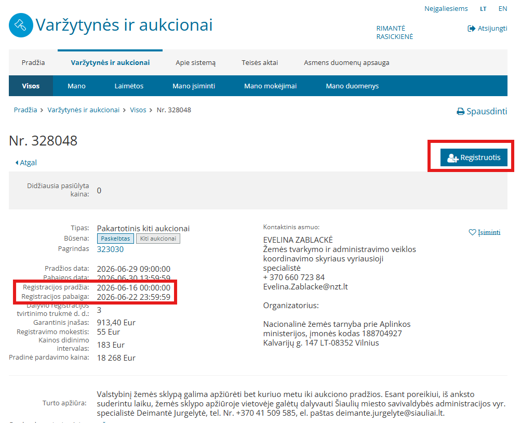The width and height of the screenshot is (521, 423).
Task: Open the Pagrindas link 323030
Action: tap(110, 249)
